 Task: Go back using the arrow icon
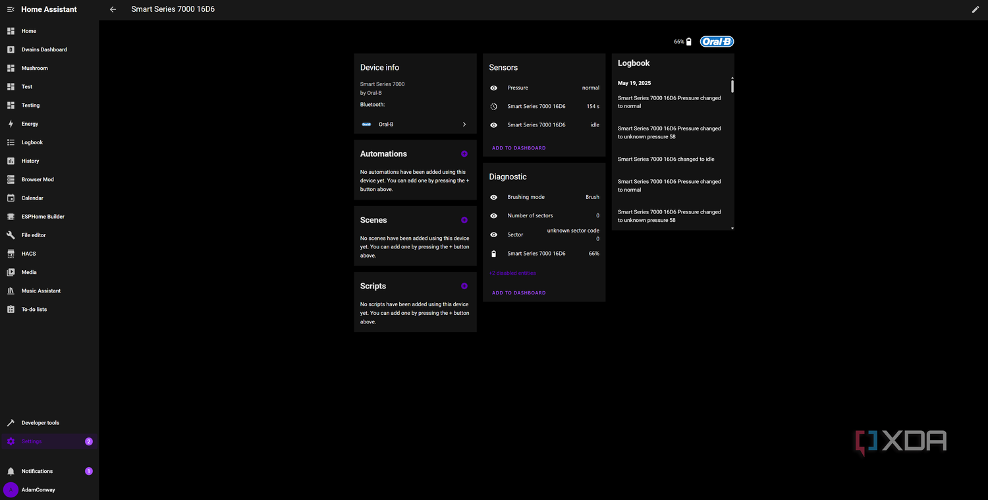click(113, 9)
